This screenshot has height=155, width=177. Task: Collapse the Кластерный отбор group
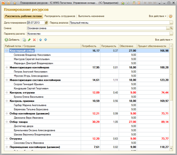coord(6,51)
